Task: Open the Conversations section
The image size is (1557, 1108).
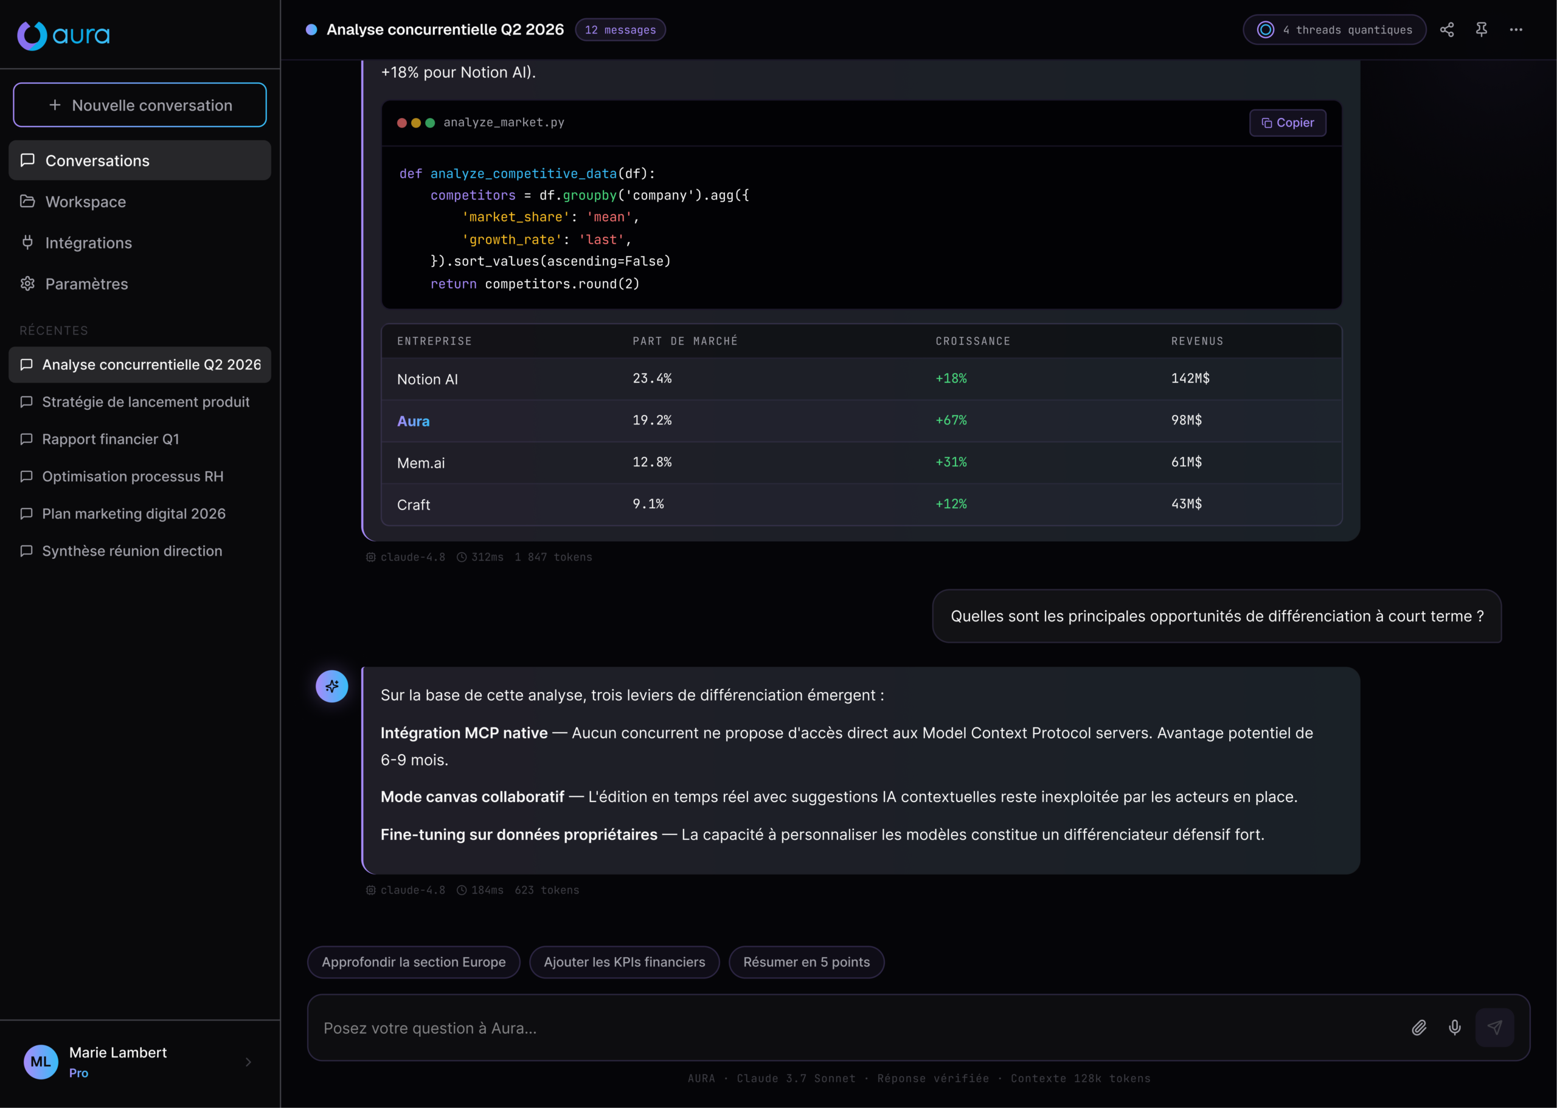Action: 140,161
